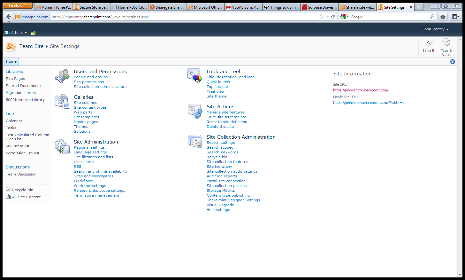The width and height of the screenshot is (465, 280).
Task: Open Shared Documents library
Action: pyautogui.click(x=23, y=86)
